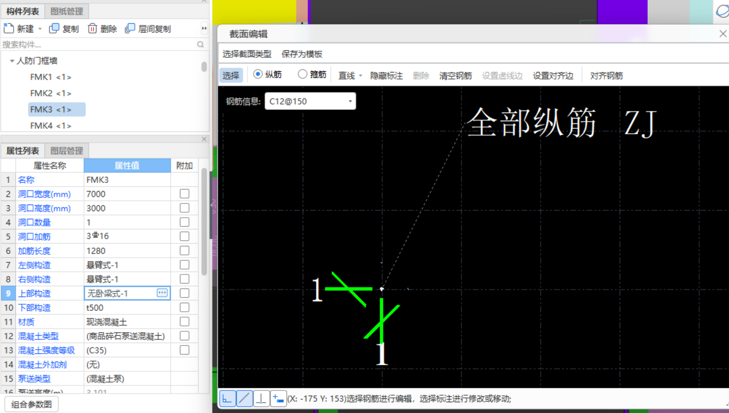Open the 钢筋信息 C12@150 dropdown
The height and width of the screenshot is (413, 729).
click(x=310, y=101)
